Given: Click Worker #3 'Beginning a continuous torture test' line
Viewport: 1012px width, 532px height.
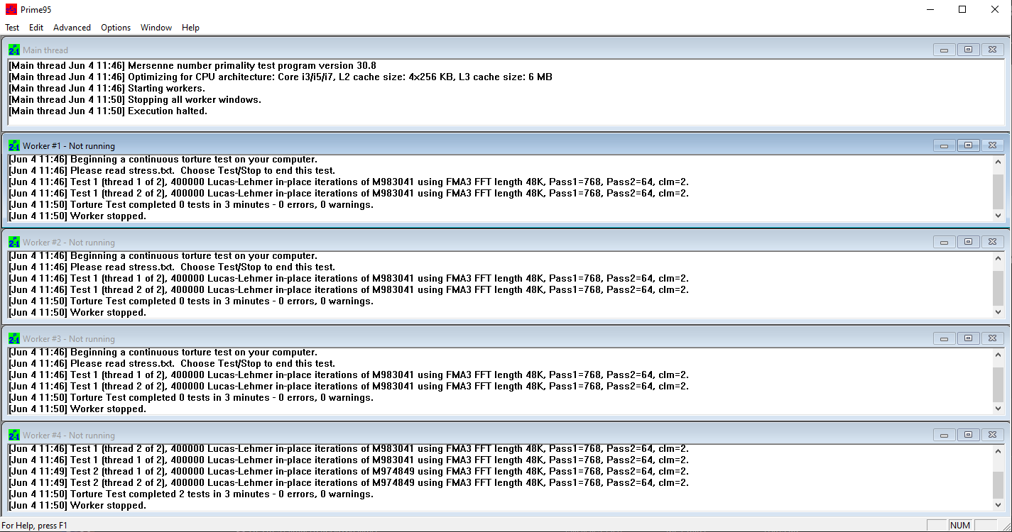Looking at the screenshot, I should pos(163,352).
